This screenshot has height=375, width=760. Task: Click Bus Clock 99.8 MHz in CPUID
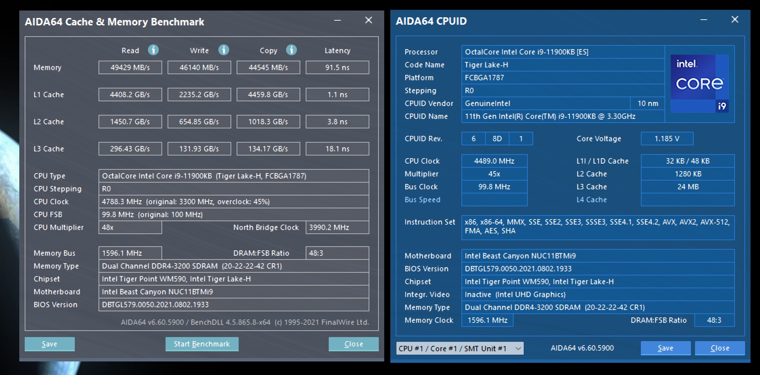494,187
